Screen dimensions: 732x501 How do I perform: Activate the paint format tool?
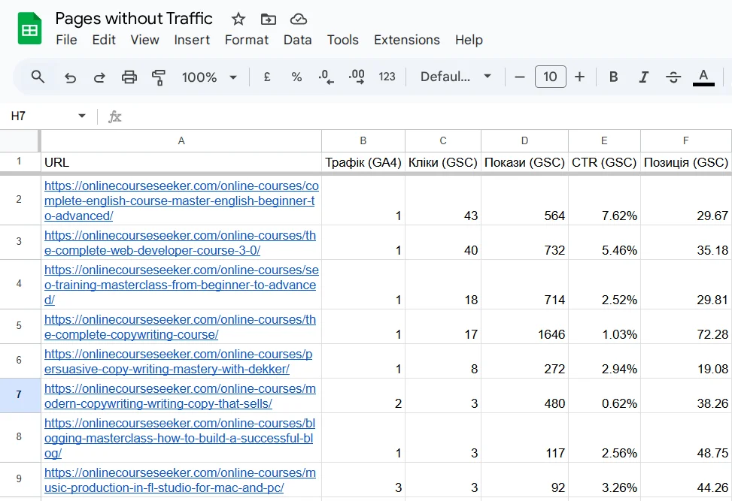pos(159,77)
